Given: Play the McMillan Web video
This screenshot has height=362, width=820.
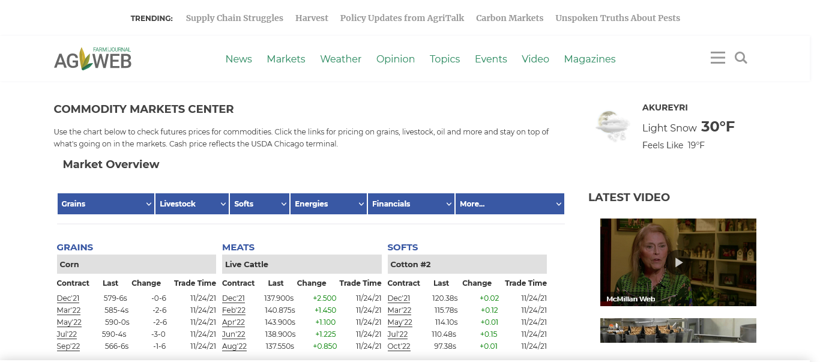Looking at the screenshot, I should point(678,262).
